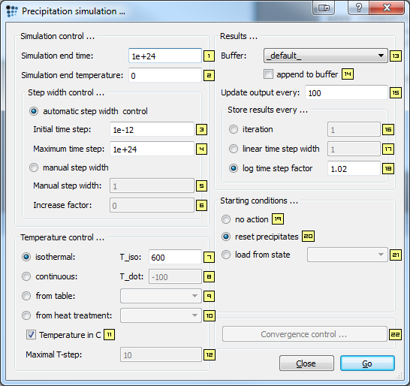Open the from table dropdown list
The width and height of the screenshot is (410, 386).
point(161,296)
